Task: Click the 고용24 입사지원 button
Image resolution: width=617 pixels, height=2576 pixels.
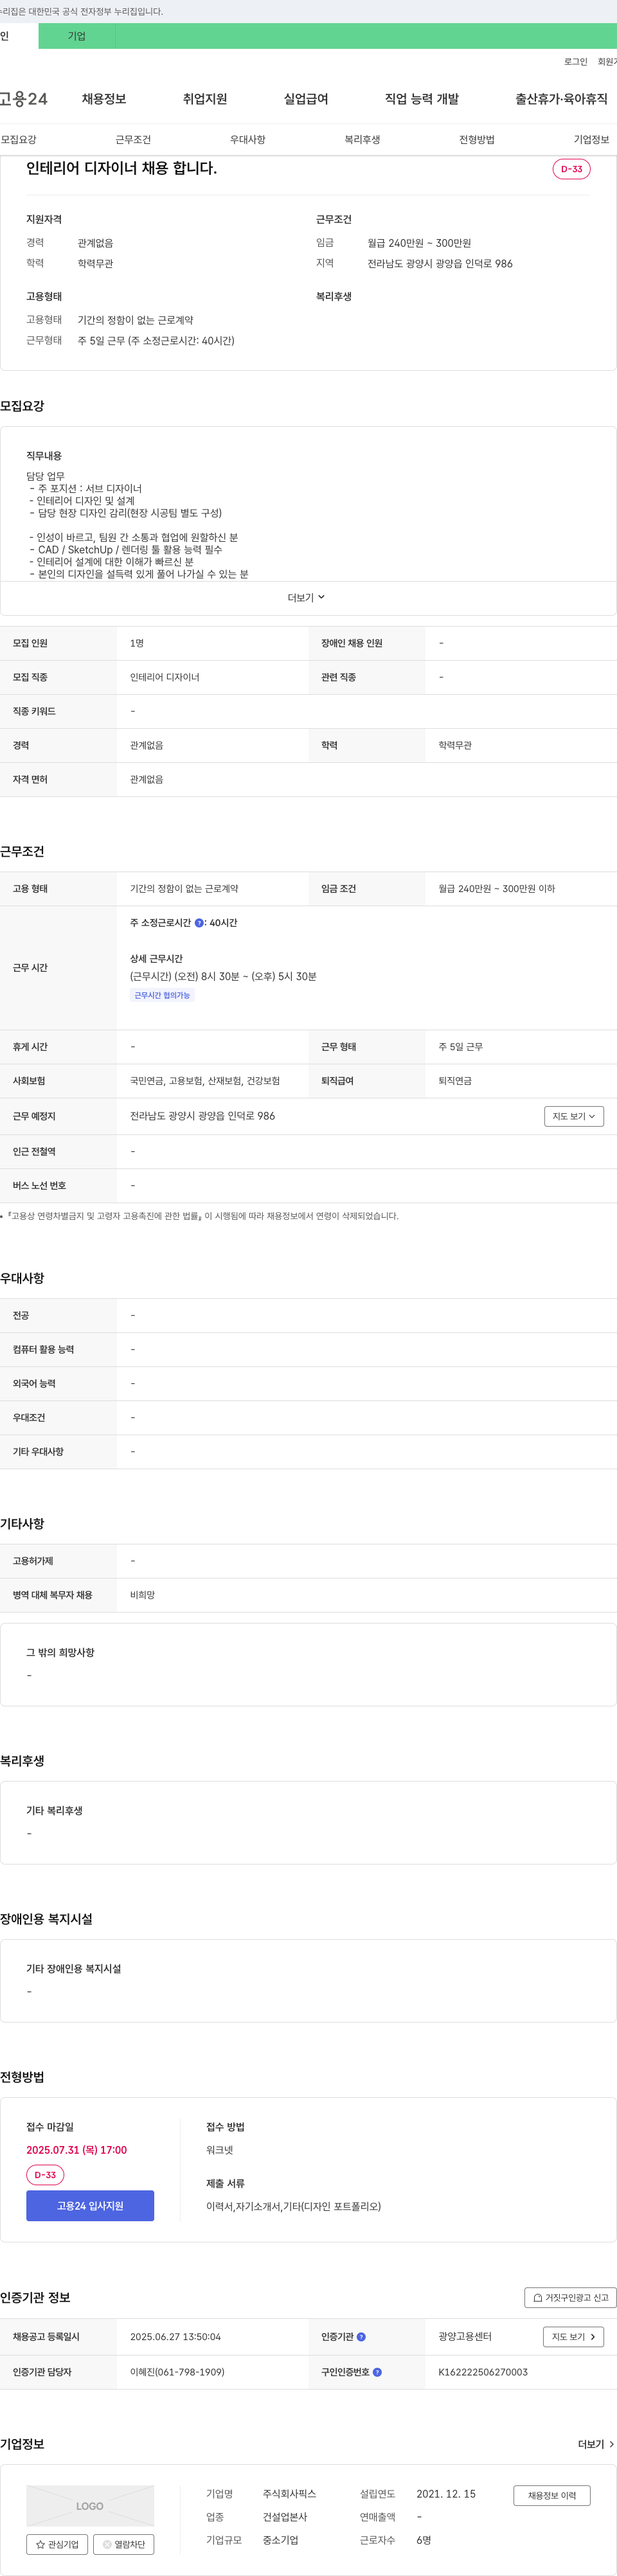Action: pos(90,2205)
